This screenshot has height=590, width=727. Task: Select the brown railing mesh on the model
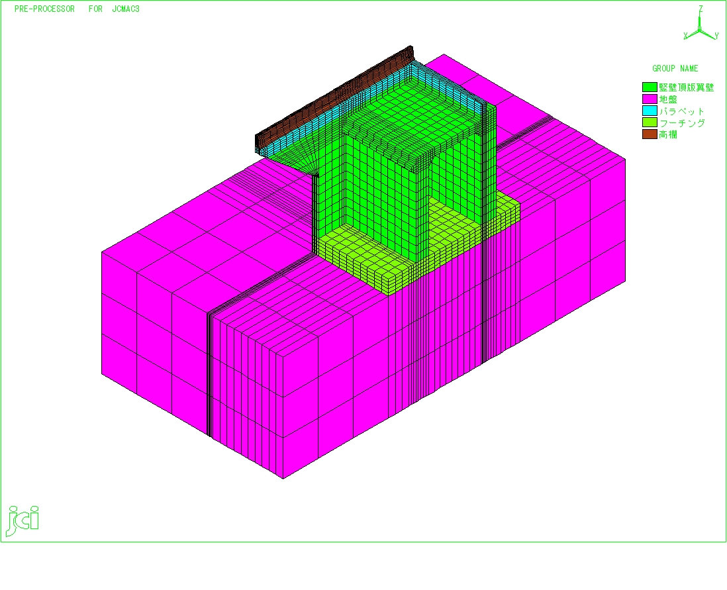pos(331,99)
